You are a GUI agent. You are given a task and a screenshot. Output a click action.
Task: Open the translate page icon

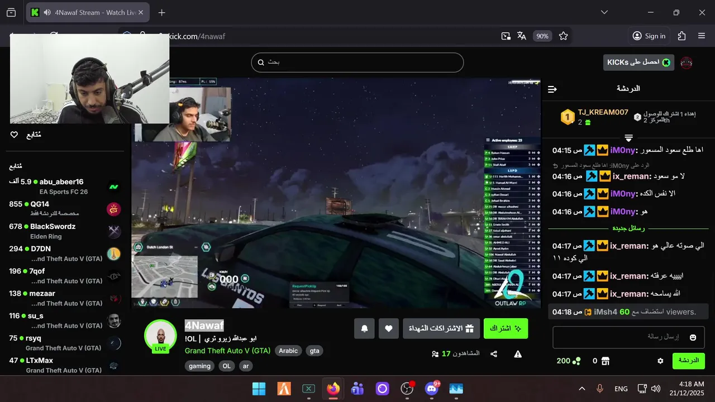pos(522,36)
